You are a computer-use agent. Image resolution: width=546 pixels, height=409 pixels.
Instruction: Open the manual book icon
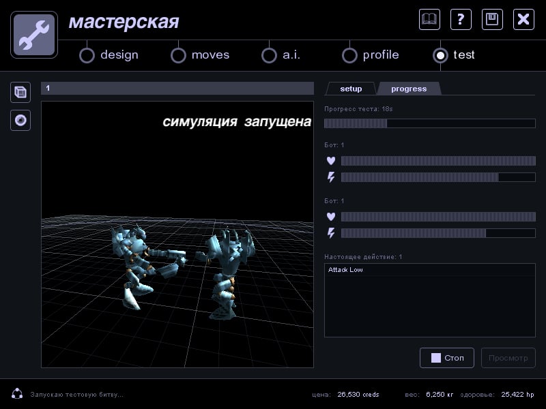click(x=429, y=19)
